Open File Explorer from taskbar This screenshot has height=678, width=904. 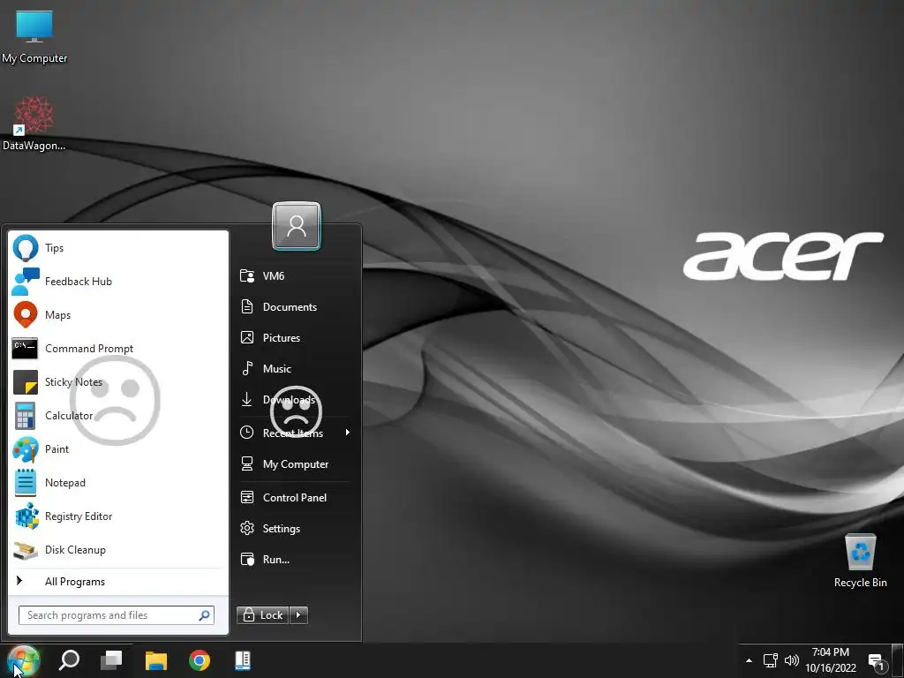tap(155, 660)
